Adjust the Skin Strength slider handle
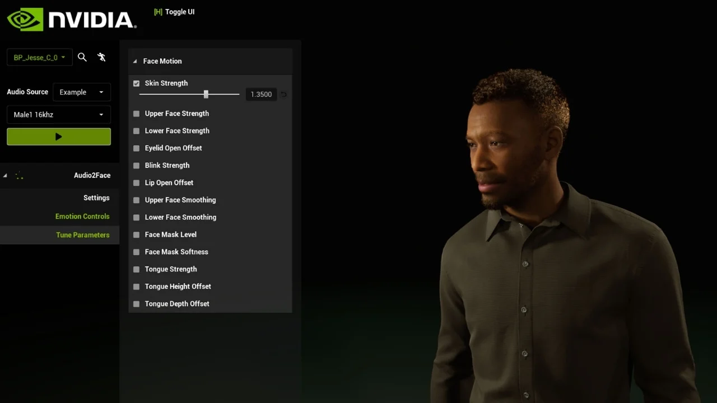Image resolution: width=717 pixels, height=403 pixels. 206,94
